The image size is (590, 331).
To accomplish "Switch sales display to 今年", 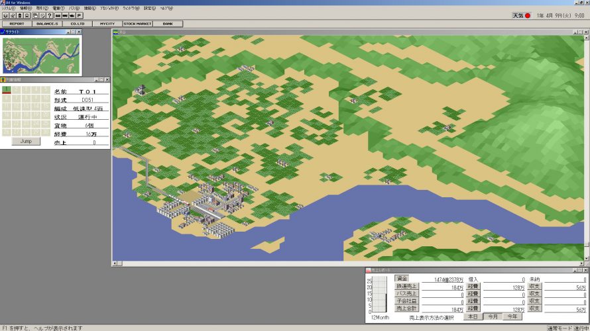I will [512, 316].
